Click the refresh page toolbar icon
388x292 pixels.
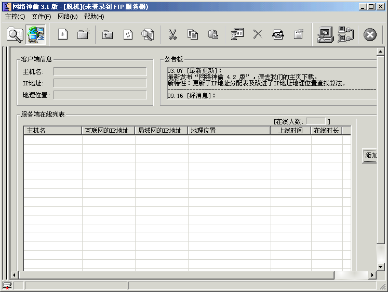128,35
